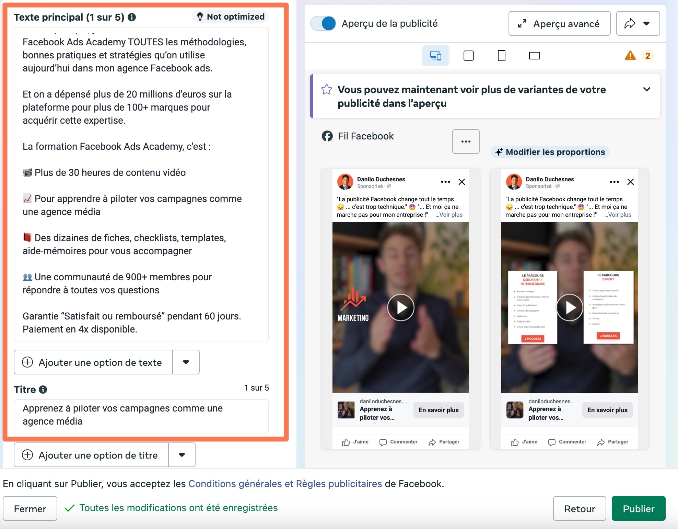678x529 pixels.
Task: Click link thumbnail in first ad footer
Action: pos(346,410)
